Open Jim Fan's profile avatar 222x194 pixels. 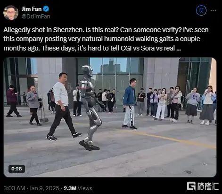click(x=11, y=13)
